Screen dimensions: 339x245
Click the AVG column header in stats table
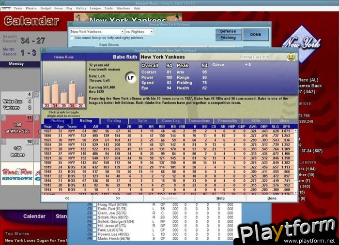coord(252,127)
